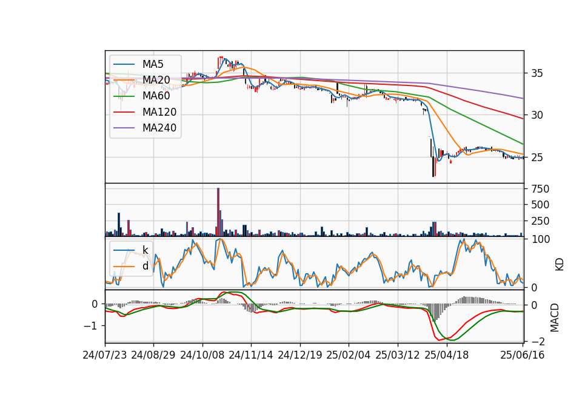Click the tallest volume bar in October
The height and width of the screenshot is (418, 582).
click(218, 212)
